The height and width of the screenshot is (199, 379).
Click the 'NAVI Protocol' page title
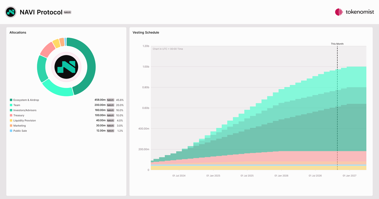point(41,12)
